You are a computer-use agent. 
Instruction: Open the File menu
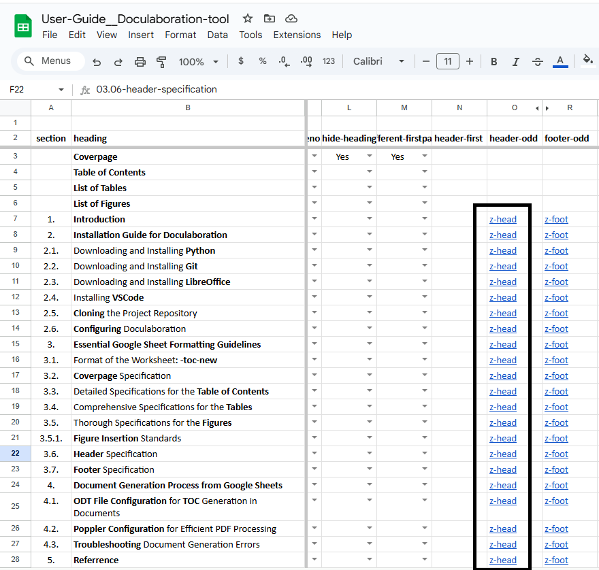[50, 35]
